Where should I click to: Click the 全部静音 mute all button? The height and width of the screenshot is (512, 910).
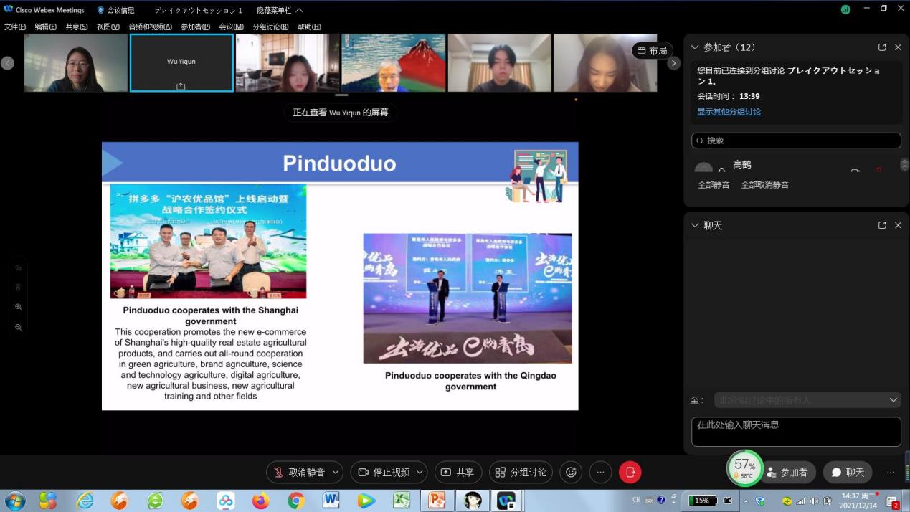(x=713, y=185)
